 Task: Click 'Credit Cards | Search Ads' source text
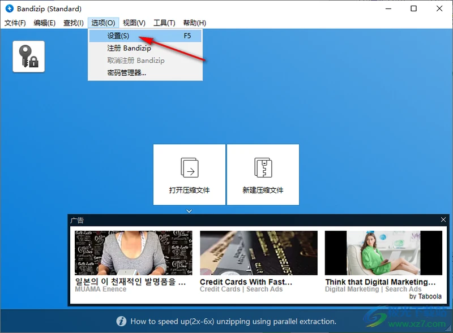pos(241,289)
